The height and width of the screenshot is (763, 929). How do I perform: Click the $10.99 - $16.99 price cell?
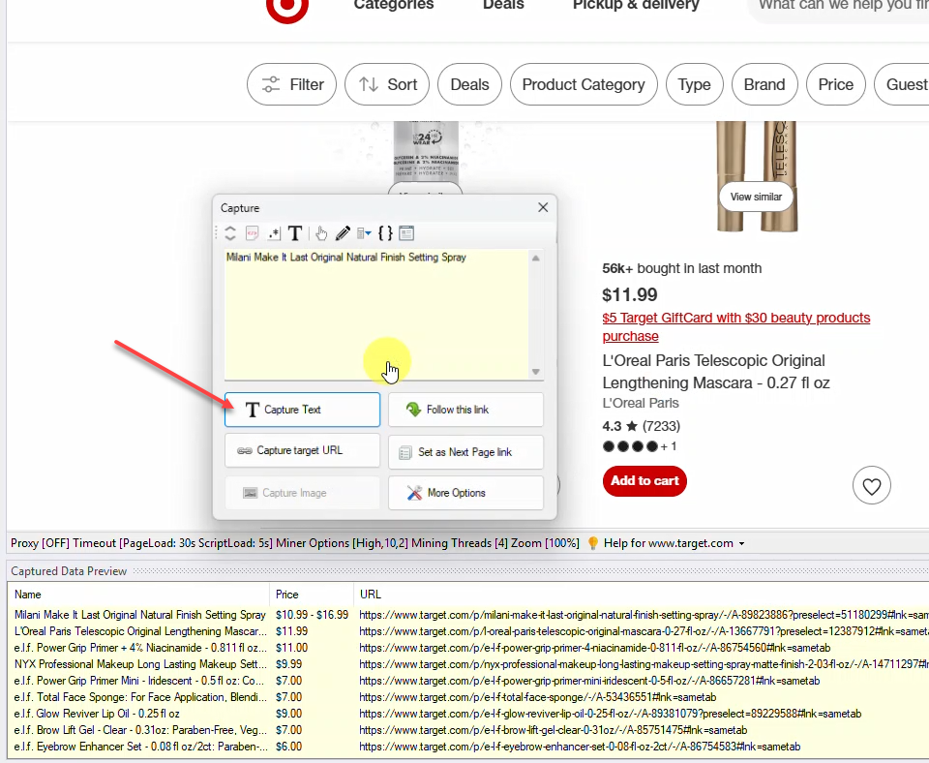pos(313,616)
